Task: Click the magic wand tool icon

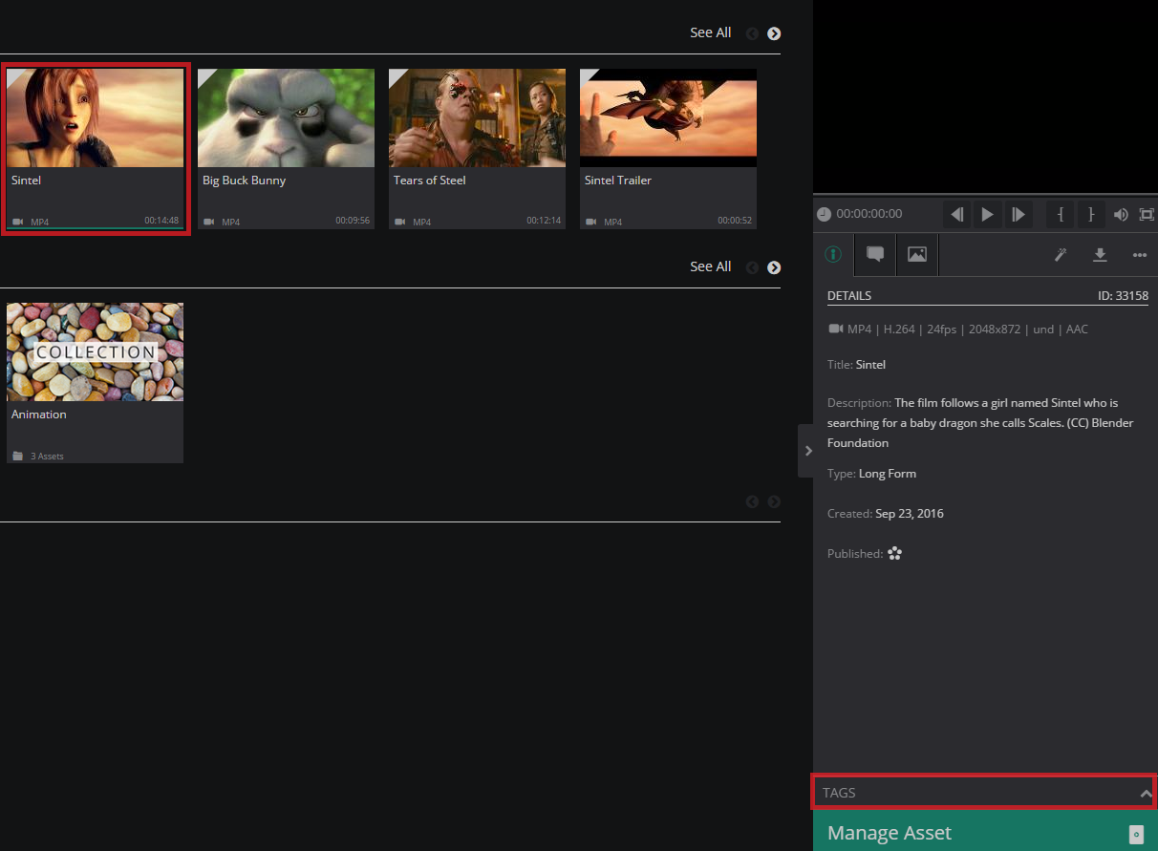Action: coord(1061,255)
